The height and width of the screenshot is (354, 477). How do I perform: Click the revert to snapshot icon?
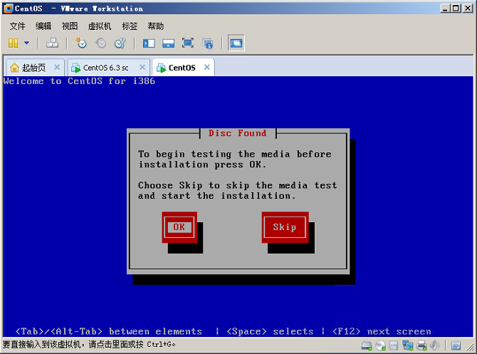pos(100,43)
